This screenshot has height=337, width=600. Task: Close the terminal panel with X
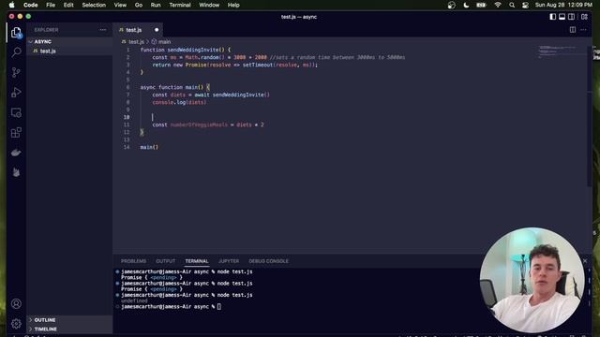click(x=585, y=261)
